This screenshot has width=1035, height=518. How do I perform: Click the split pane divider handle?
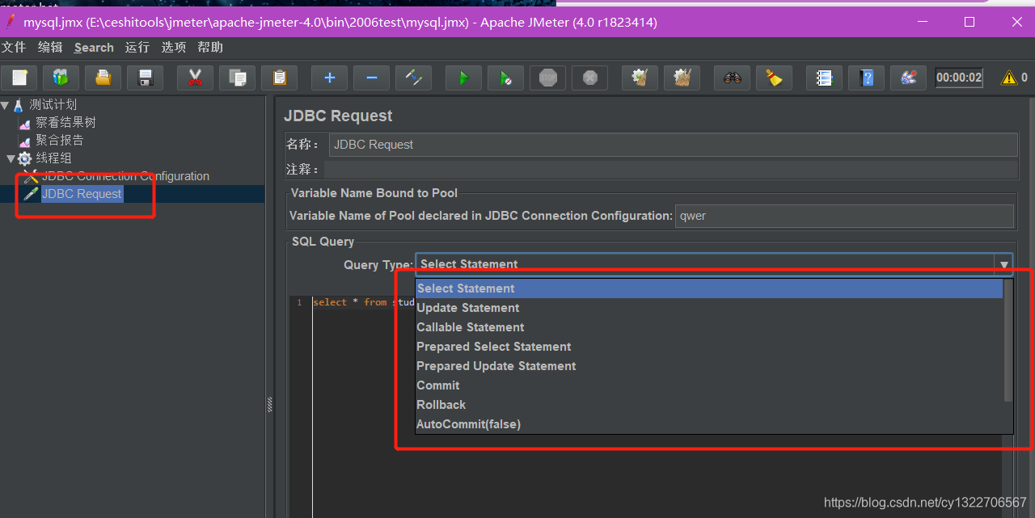click(270, 406)
